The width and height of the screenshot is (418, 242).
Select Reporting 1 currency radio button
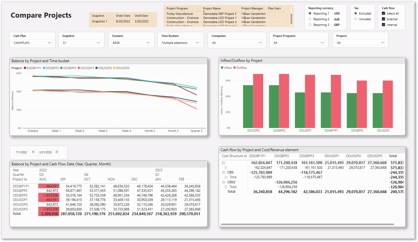[x=310, y=14]
